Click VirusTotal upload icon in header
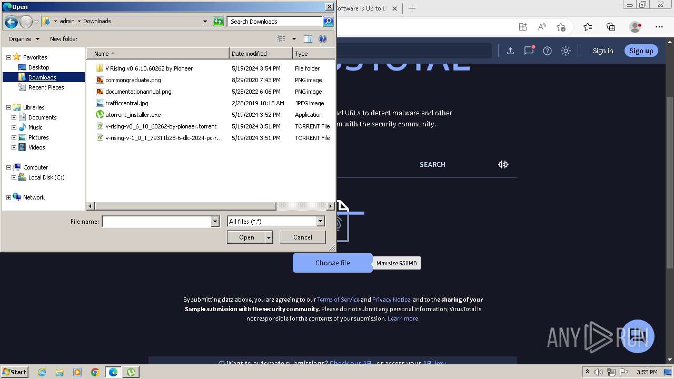This screenshot has height=379, width=674. 510,51
